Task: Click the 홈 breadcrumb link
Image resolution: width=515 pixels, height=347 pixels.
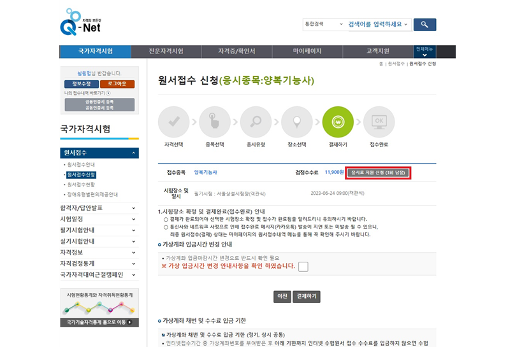Action: click(x=381, y=64)
